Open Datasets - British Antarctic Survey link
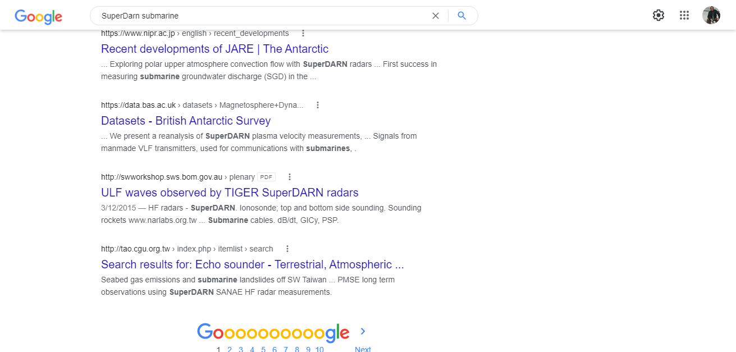 pos(186,121)
